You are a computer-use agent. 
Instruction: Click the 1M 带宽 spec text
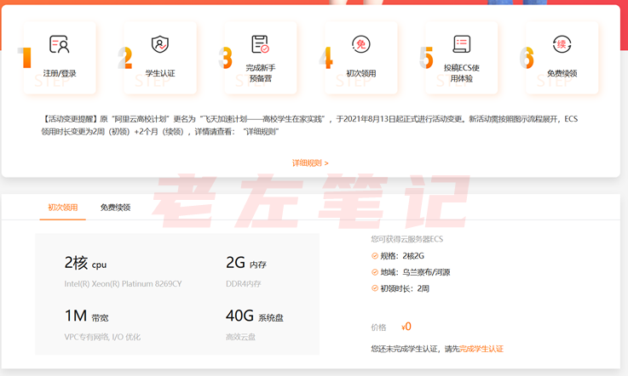coord(87,316)
